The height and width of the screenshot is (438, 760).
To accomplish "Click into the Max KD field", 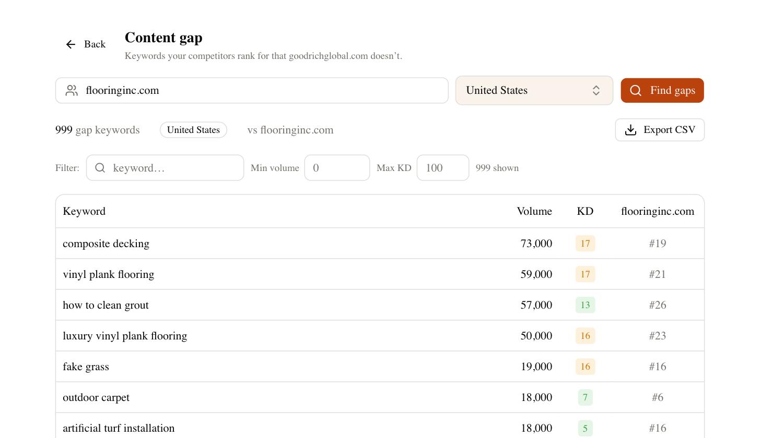I will click(443, 167).
